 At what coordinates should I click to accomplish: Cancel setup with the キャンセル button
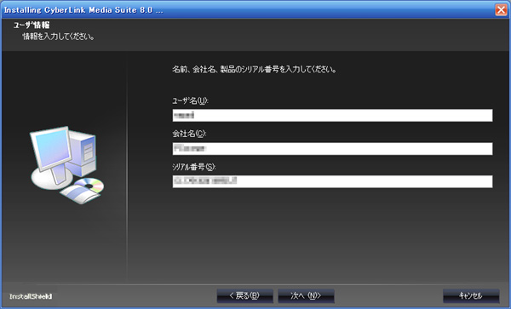471,295
